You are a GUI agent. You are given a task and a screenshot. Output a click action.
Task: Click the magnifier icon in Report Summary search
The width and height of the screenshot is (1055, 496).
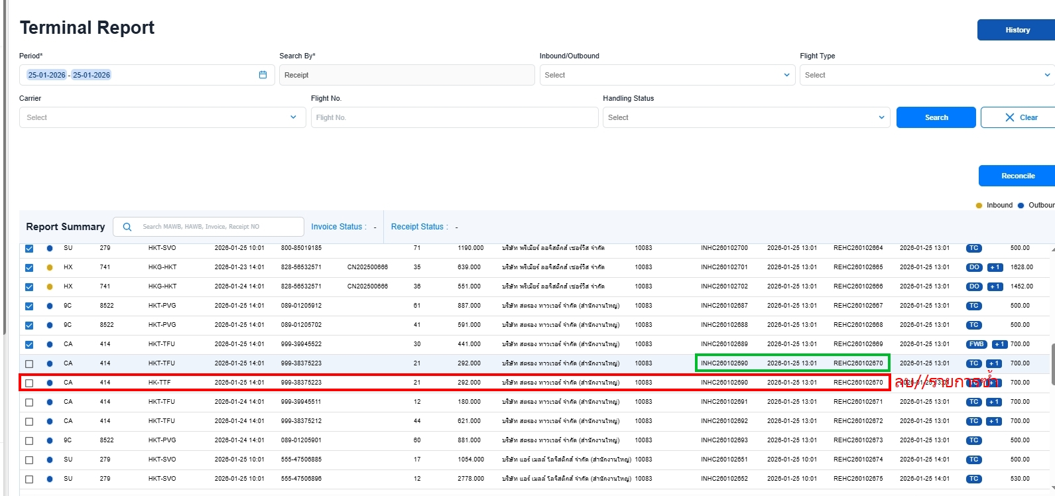(x=127, y=227)
